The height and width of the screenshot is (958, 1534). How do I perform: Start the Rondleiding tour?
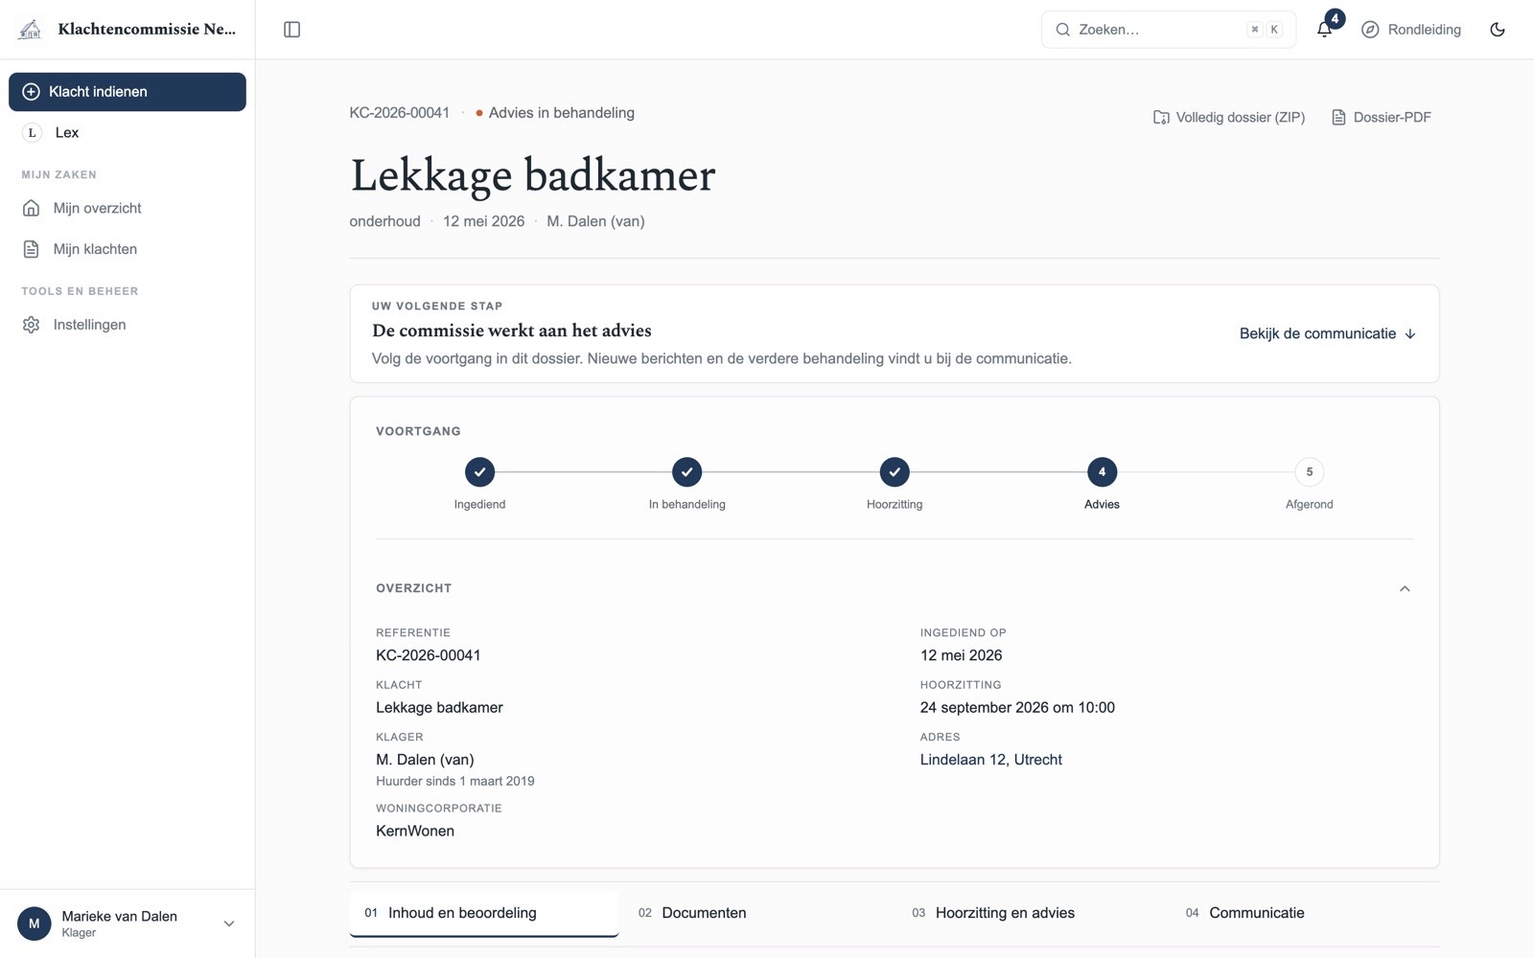pyautogui.click(x=1411, y=30)
